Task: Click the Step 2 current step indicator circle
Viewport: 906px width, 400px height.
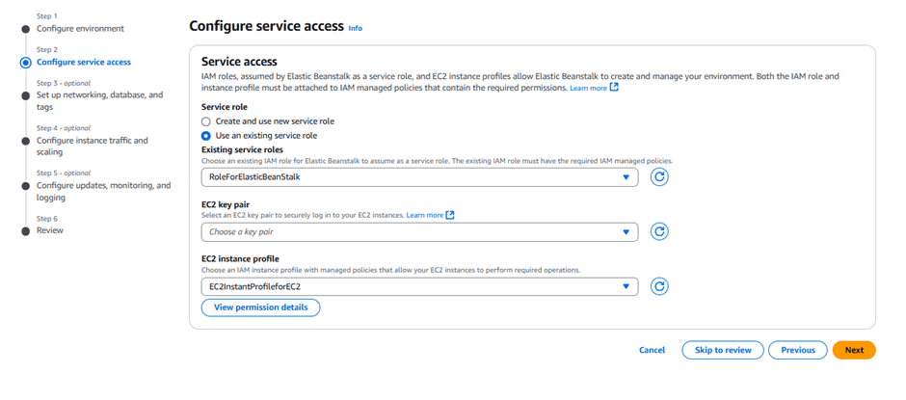Action: [25, 63]
